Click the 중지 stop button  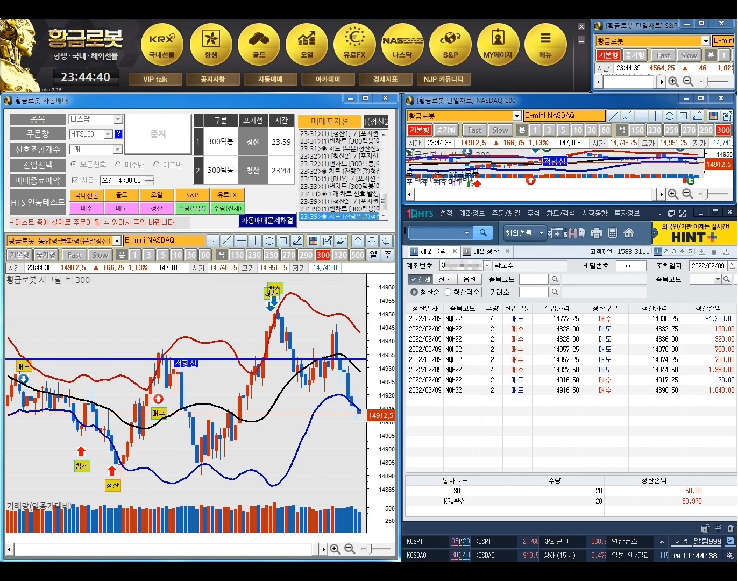point(158,134)
